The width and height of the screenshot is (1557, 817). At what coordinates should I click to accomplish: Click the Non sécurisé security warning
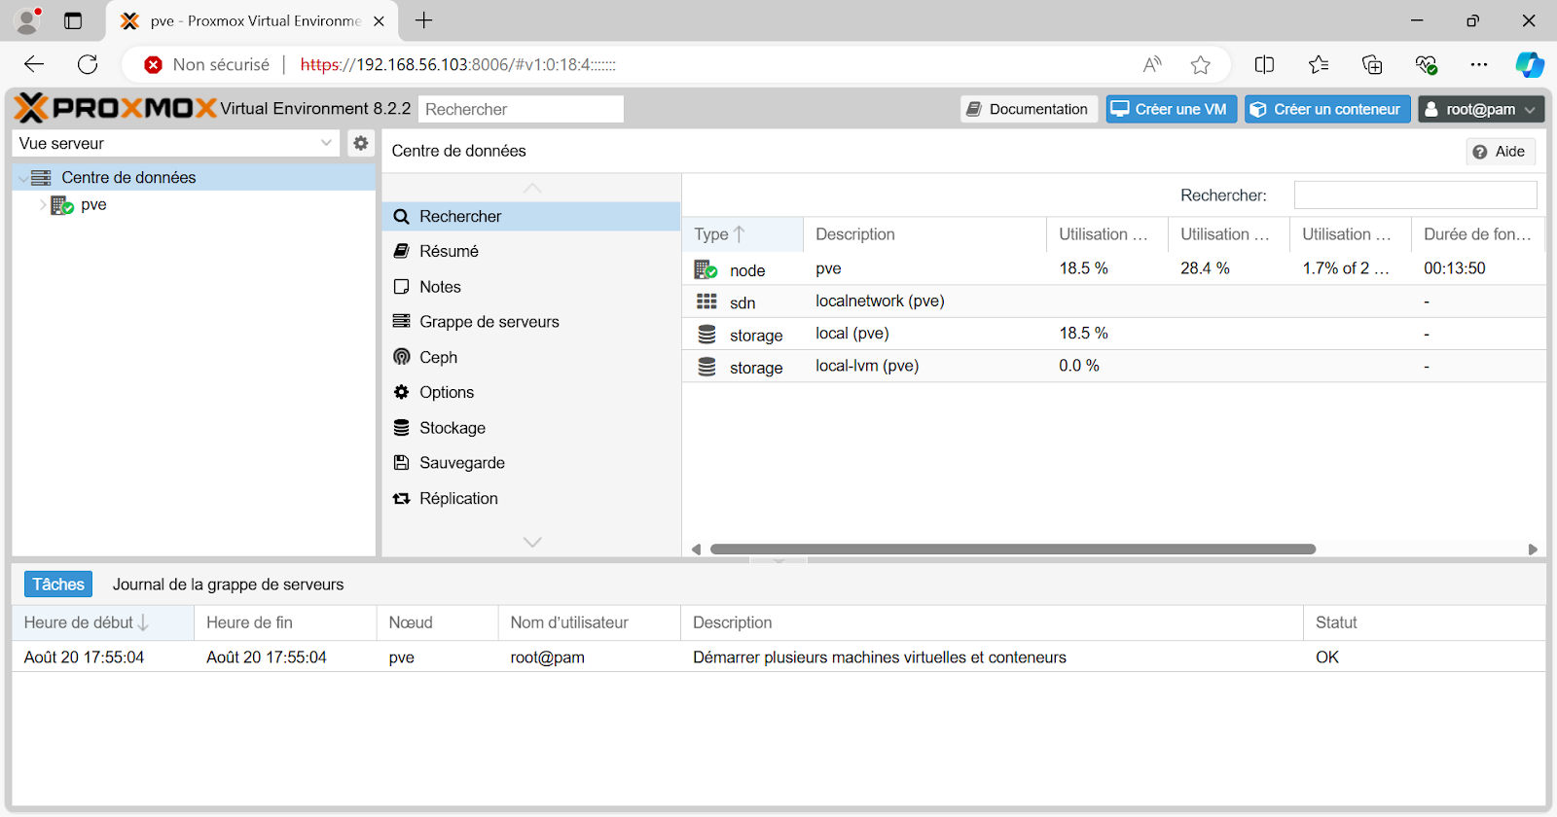tap(206, 65)
